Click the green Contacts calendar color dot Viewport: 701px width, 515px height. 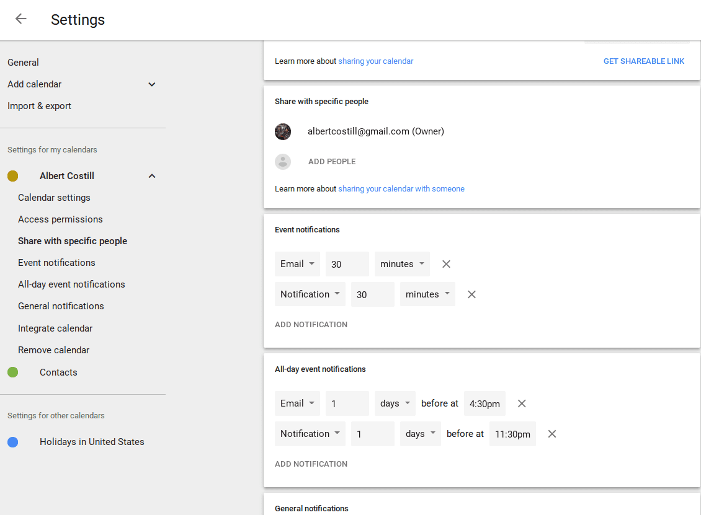pos(12,372)
